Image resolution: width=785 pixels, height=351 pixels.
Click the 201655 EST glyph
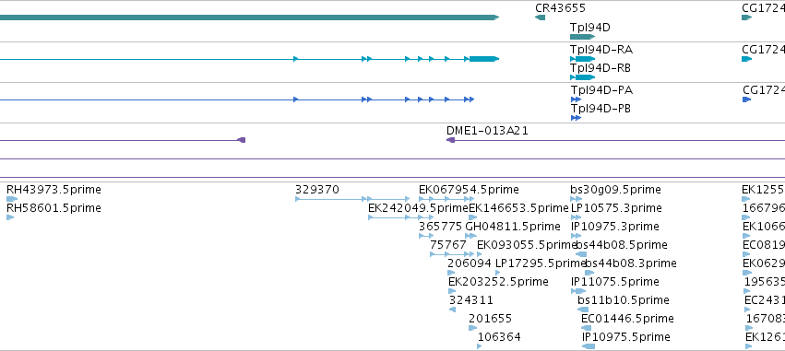point(472,328)
